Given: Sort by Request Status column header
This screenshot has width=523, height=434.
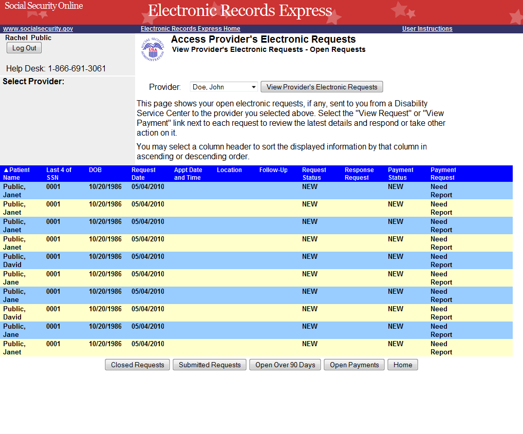Looking at the screenshot, I should click(x=314, y=174).
